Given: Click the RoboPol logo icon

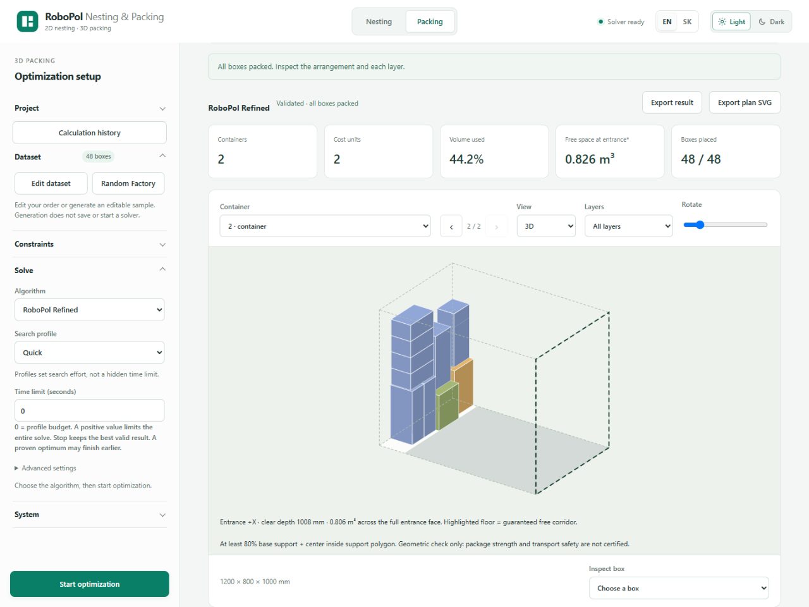Looking at the screenshot, I should tap(27, 21).
